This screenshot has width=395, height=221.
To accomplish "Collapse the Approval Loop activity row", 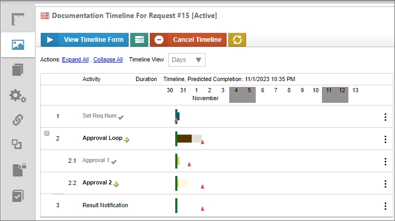I will click(x=47, y=134).
